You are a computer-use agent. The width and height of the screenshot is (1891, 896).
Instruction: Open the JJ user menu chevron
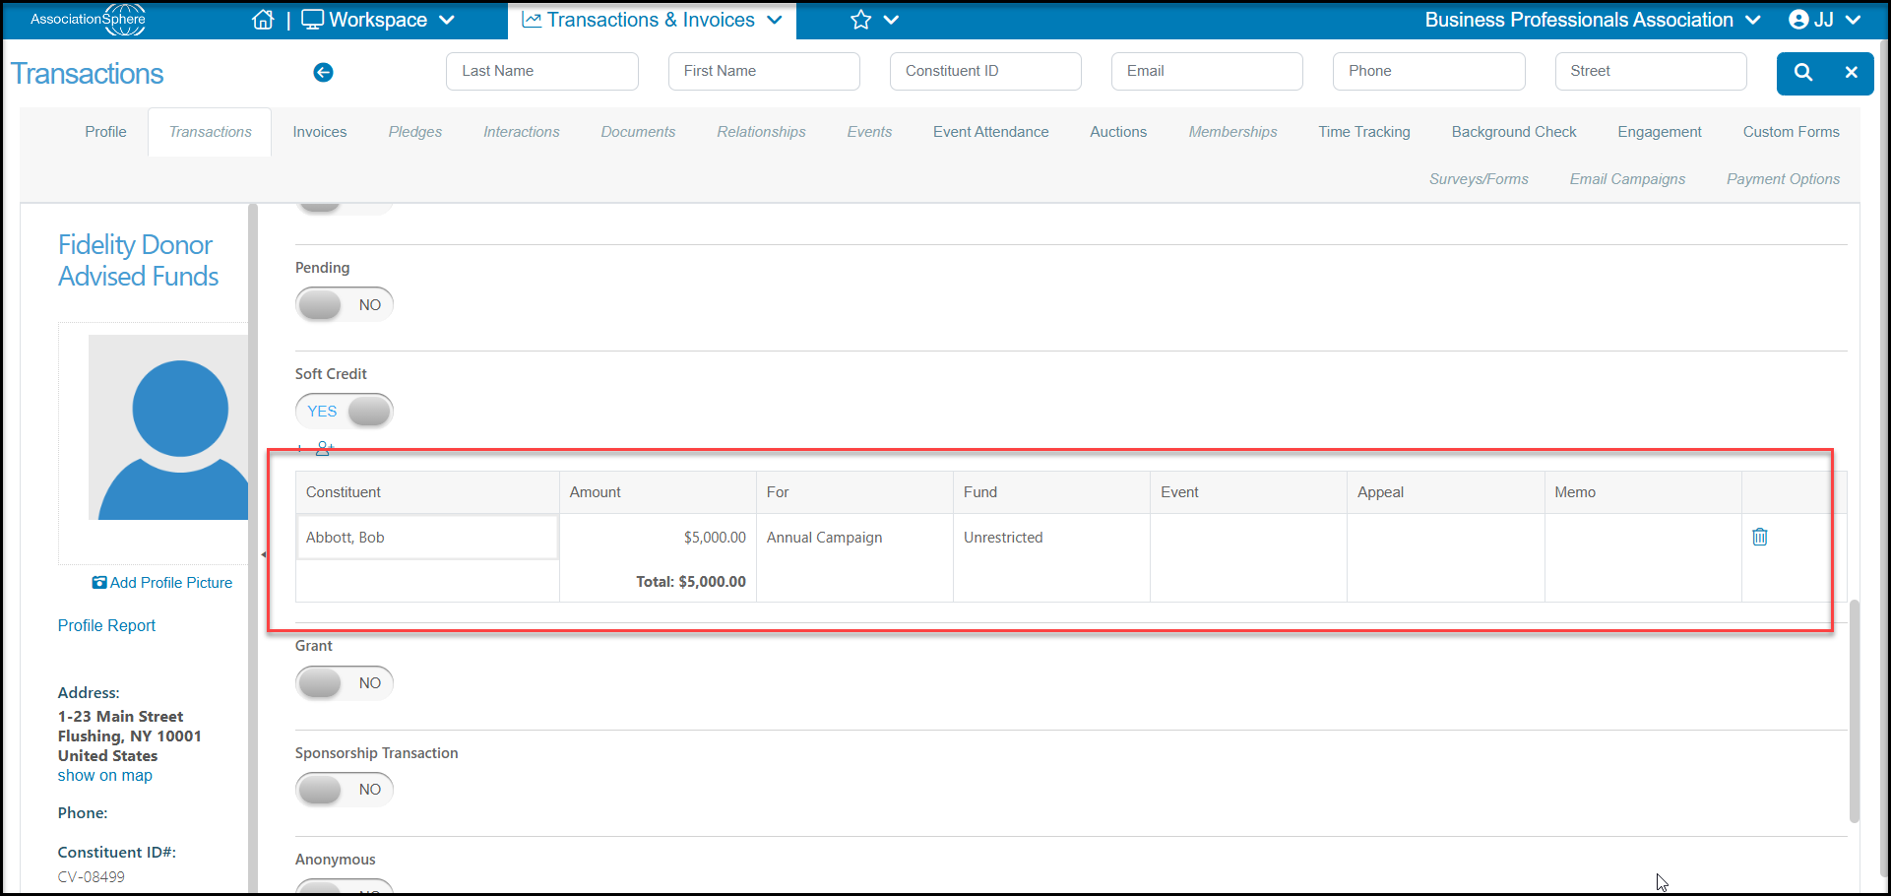pyautogui.click(x=1853, y=20)
